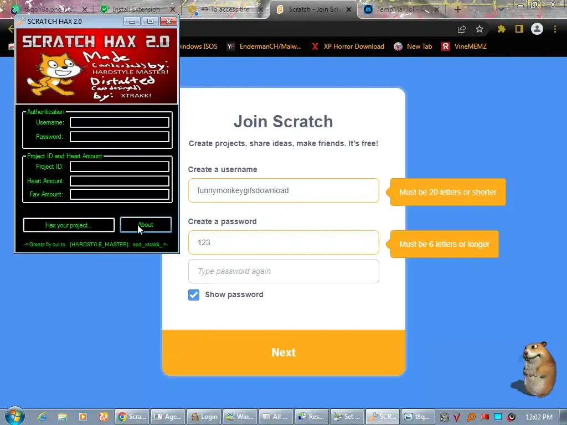567x425 pixels.
Task: Switch to the Install Extension tab
Action: coord(136,9)
